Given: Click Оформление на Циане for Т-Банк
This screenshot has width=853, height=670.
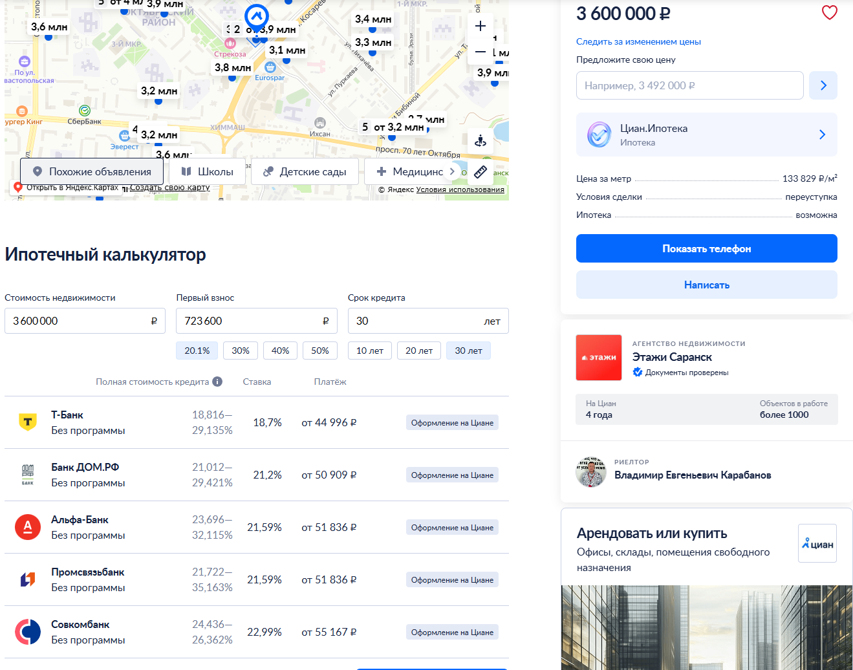Looking at the screenshot, I should point(452,422).
